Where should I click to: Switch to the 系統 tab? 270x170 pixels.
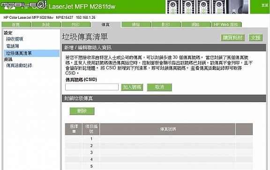[x=46, y=24]
